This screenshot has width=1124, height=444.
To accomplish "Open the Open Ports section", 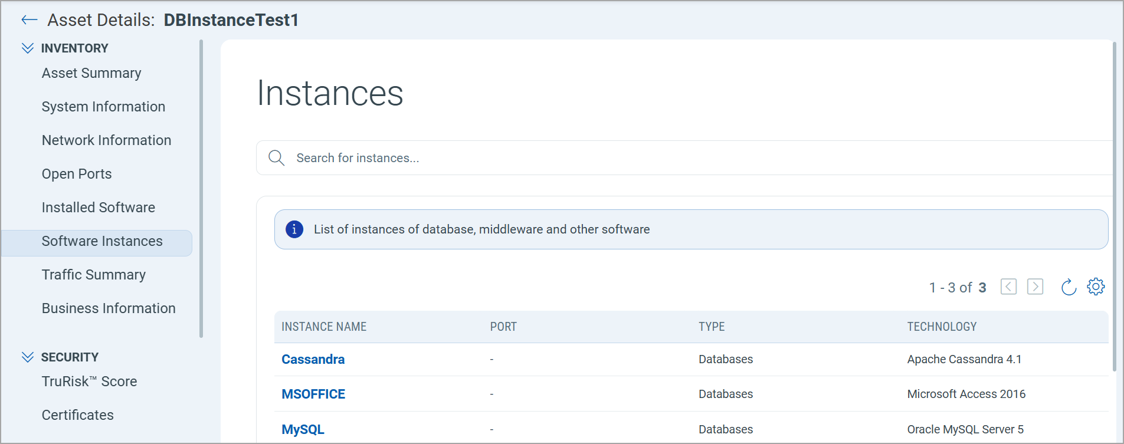I will pos(77,174).
